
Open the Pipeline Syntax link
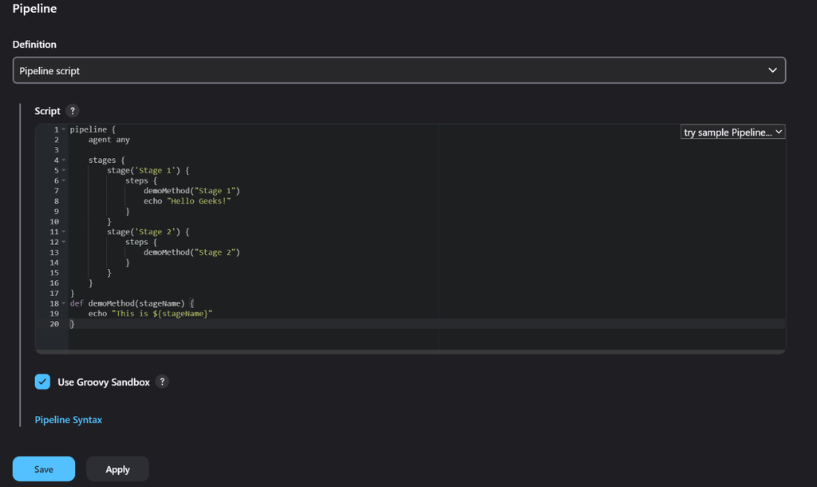69,419
